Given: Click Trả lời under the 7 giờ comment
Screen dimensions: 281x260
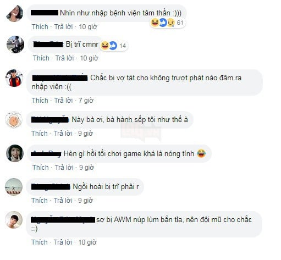Looking at the screenshot, I should coord(63,101).
